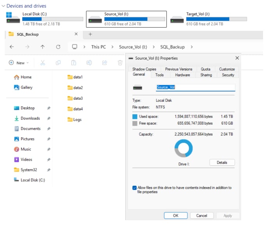The height and width of the screenshot is (230, 267).
Task: Switch to Shadow Copies tab
Action: [x=144, y=69]
